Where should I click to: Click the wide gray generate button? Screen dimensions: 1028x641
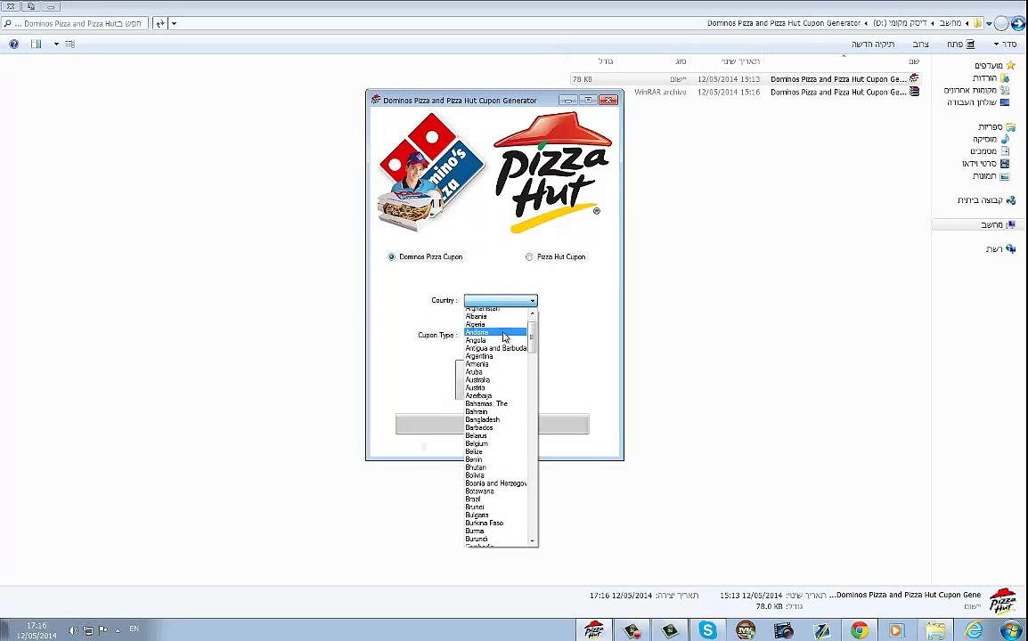pyautogui.click(x=493, y=424)
